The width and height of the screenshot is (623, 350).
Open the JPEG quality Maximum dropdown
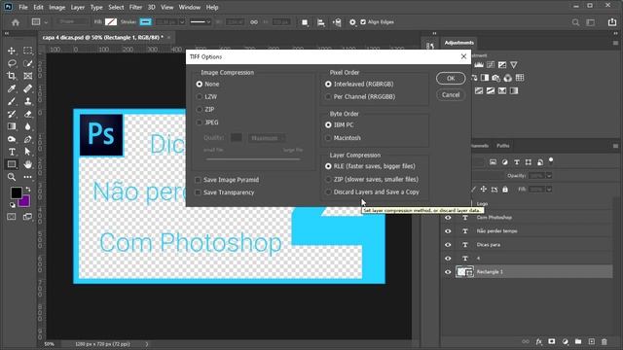[x=267, y=138]
